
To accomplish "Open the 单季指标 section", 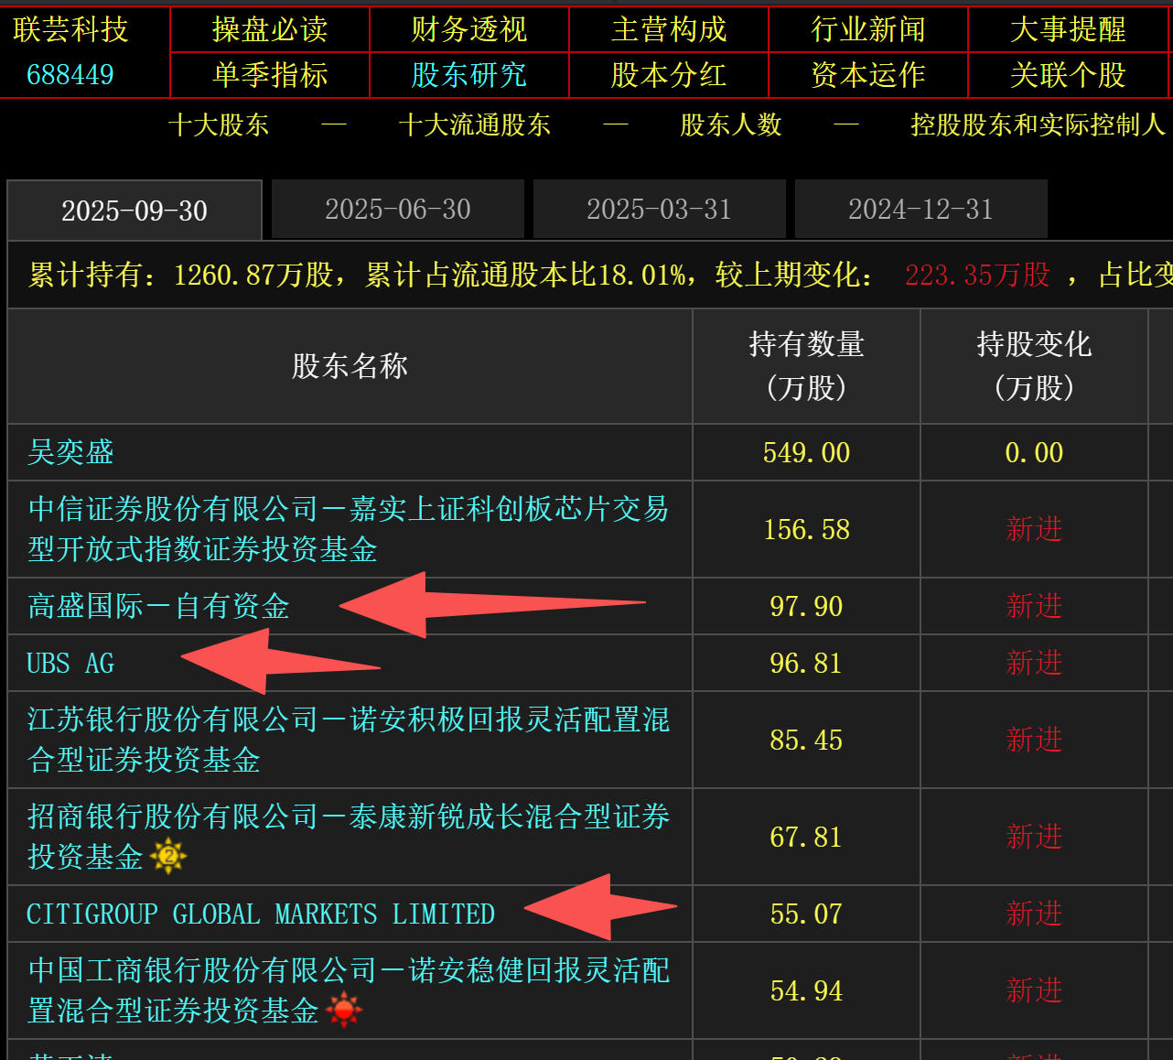I will click(270, 74).
